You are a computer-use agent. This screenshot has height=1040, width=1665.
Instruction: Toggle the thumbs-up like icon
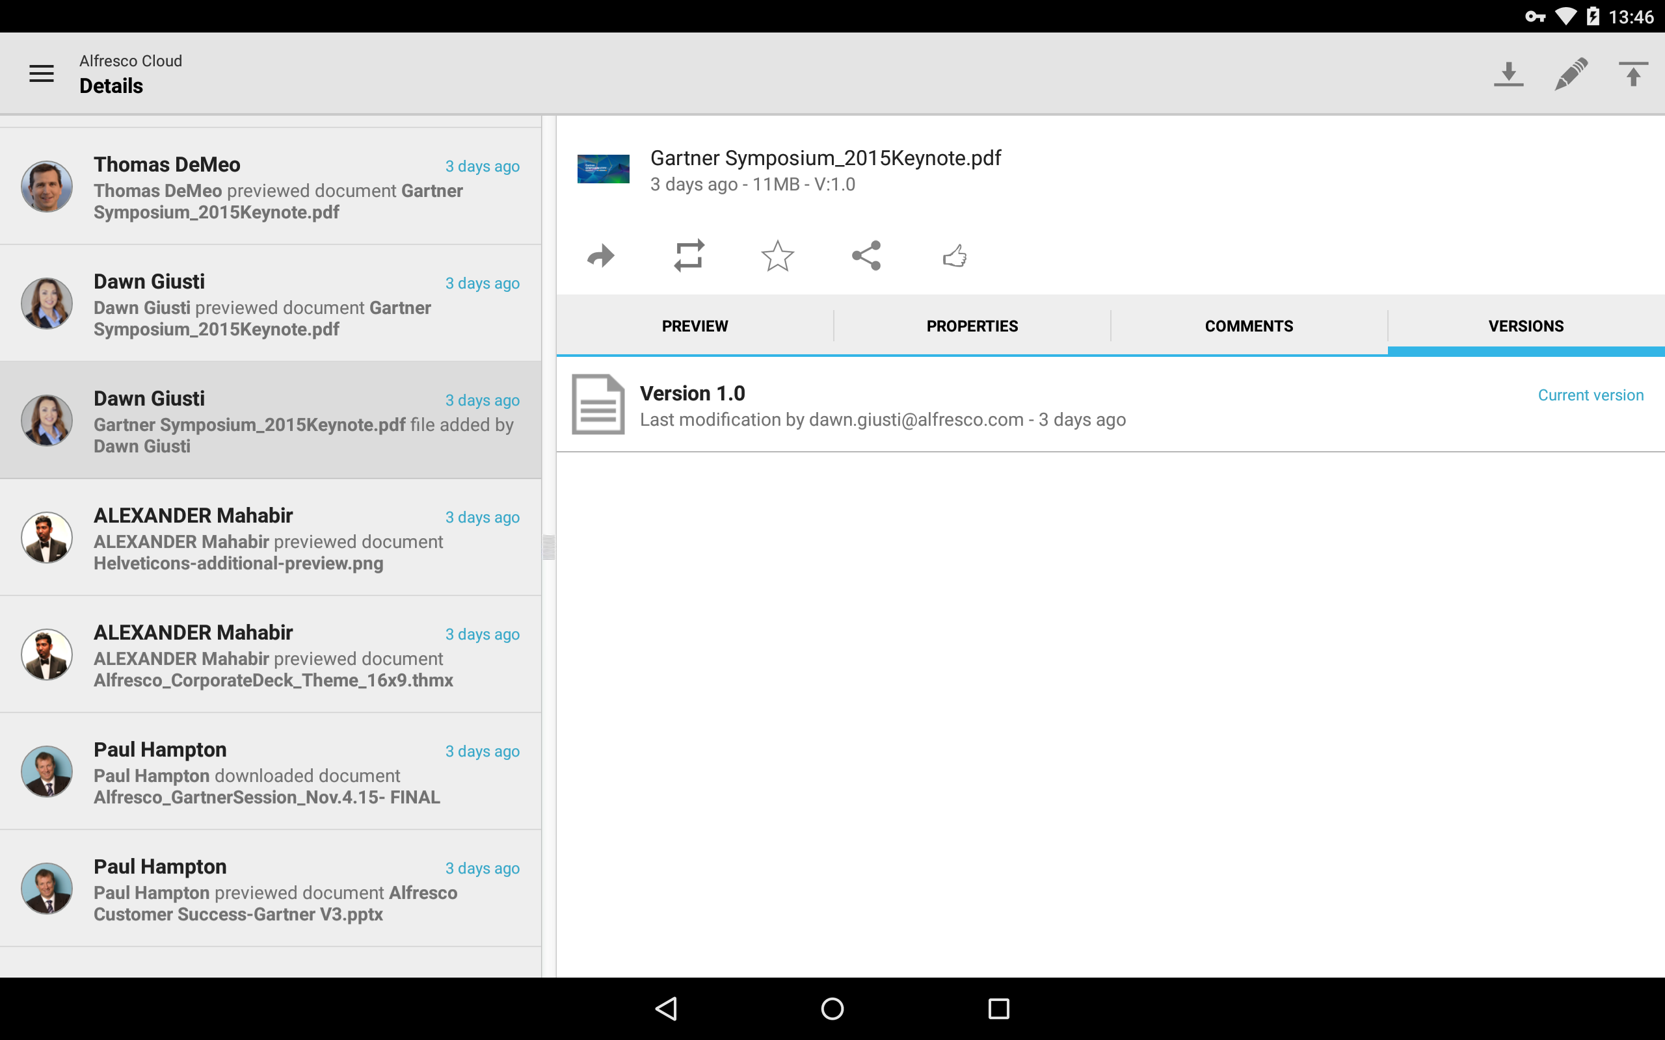click(955, 256)
